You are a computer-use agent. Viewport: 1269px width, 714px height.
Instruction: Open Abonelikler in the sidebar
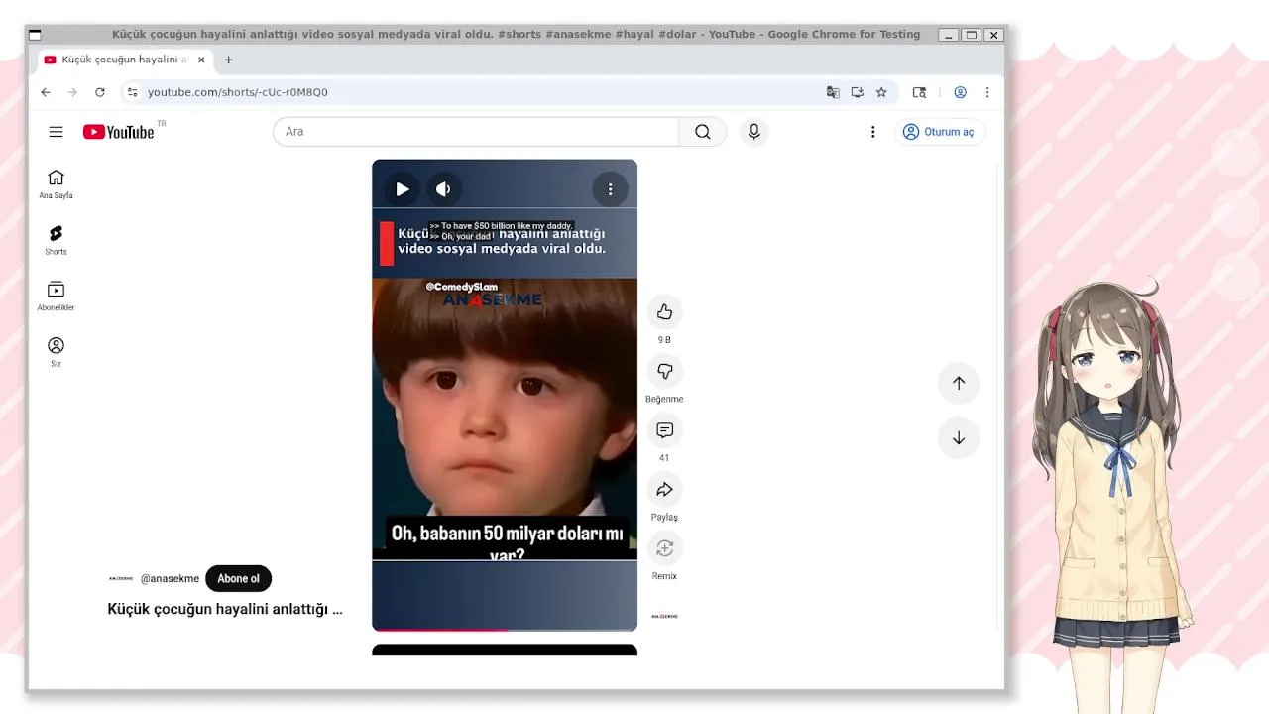(56, 297)
